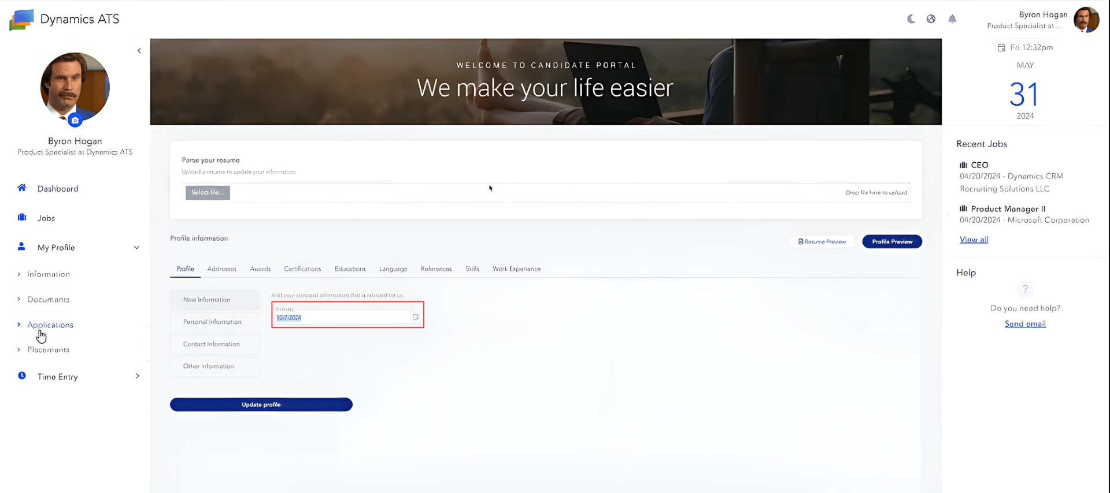Expand Documents submenu arrow
Viewport: 1110px width, 493px height.
[x=18, y=299]
